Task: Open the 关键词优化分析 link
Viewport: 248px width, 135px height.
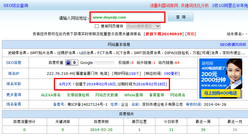Action: pos(195,5)
